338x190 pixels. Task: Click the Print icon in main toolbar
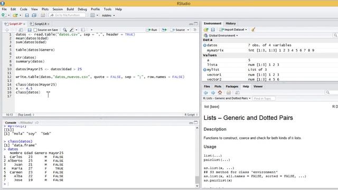[x=43, y=15]
